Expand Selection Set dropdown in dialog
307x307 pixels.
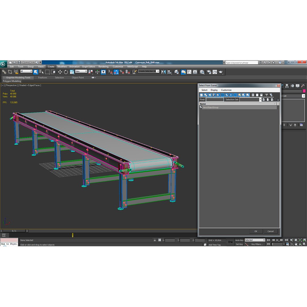pos(260,99)
